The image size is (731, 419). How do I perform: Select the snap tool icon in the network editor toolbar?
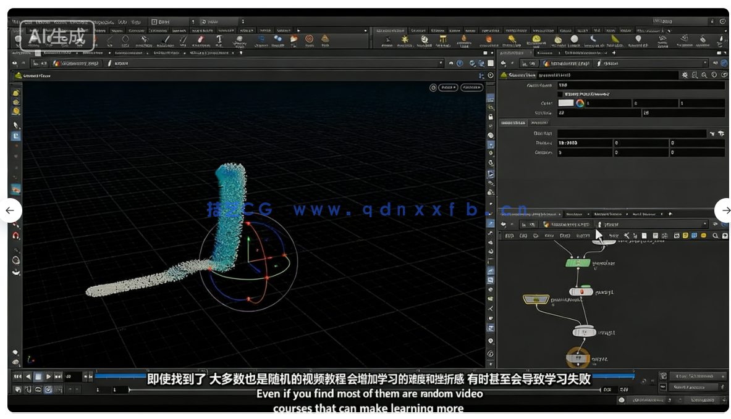[x=626, y=234]
